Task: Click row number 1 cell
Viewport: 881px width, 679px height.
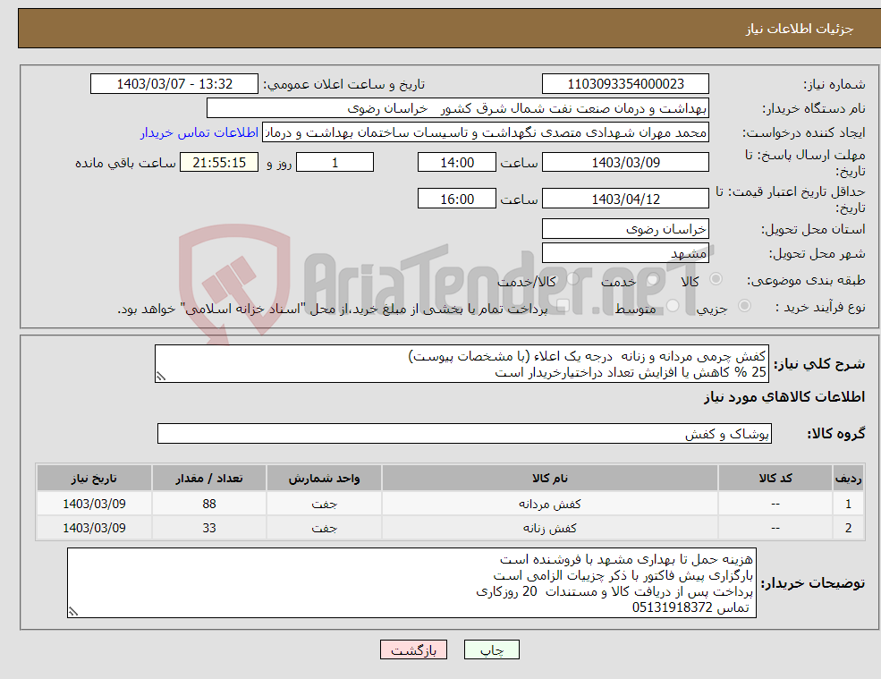Action: [x=849, y=504]
